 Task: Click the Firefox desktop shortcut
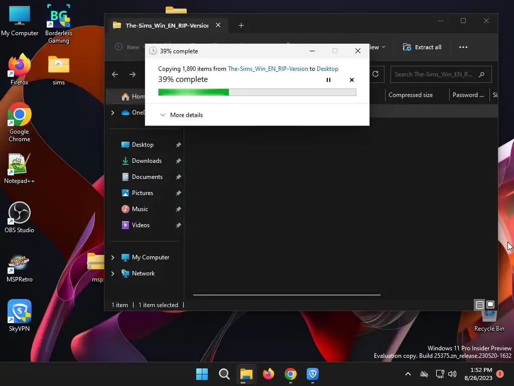20,69
